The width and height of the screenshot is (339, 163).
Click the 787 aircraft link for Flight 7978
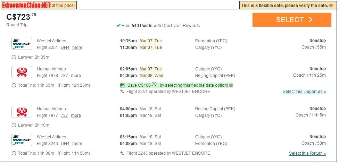point(64,76)
